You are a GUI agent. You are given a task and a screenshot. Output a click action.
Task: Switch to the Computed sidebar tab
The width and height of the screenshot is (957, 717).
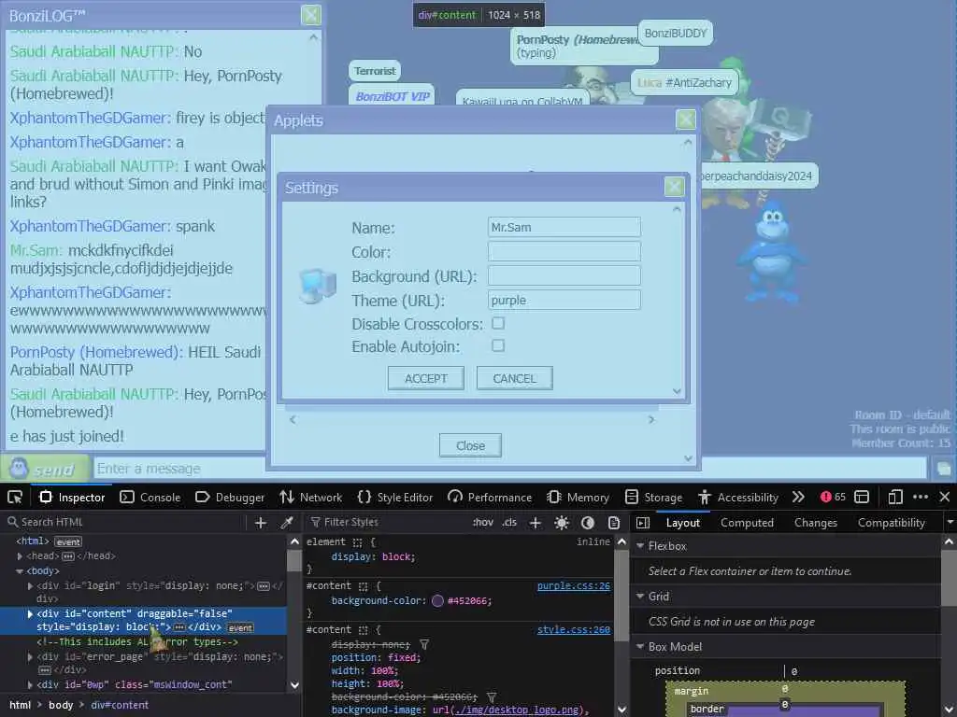point(747,523)
